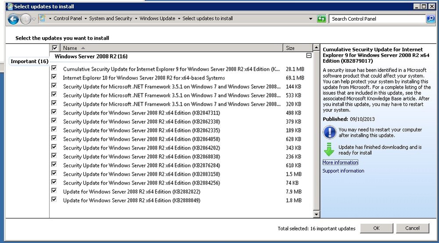Select Security Update KB2876284 row

(x=181, y=165)
